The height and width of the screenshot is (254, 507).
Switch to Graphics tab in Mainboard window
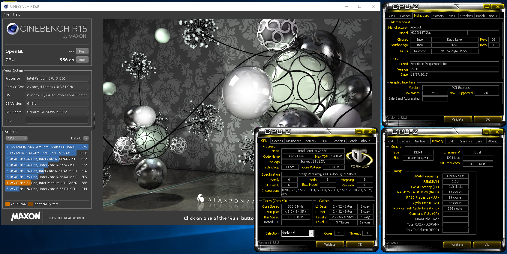466,16
